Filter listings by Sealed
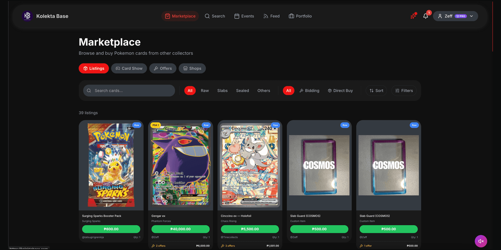501x250 pixels. tap(242, 91)
